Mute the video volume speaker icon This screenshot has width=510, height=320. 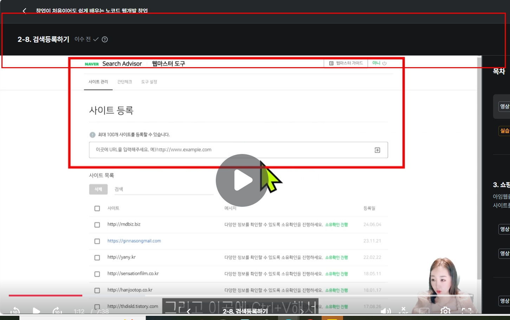click(x=386, y=311)
